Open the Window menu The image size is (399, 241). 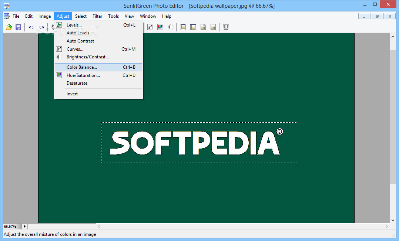tap(148, 16)
